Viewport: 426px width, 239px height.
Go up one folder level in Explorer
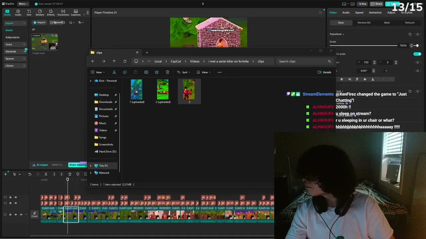[x=114, y=61]
